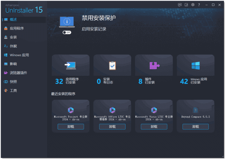The height and width of the screenshot is (159, 225).
Task: Click the Windows apps logo tile icon
Action: point(195,65)
